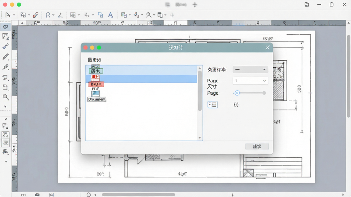Choose the Z-shaped line tool icon
Screen dimensions: 351x197
pos(60,15)
